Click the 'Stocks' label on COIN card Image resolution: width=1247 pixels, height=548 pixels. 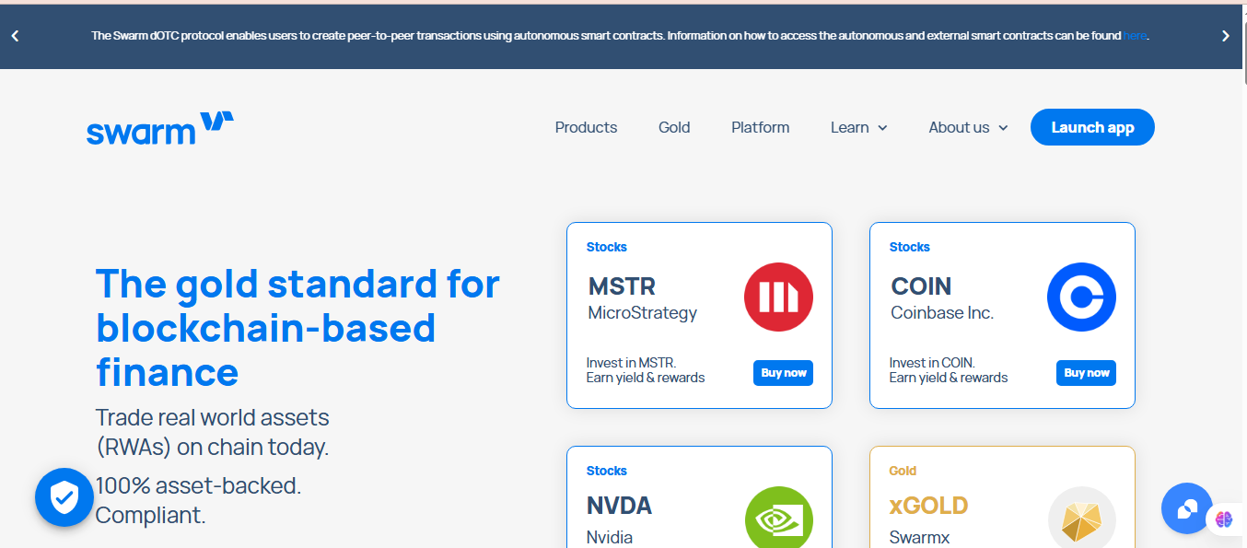909,247
